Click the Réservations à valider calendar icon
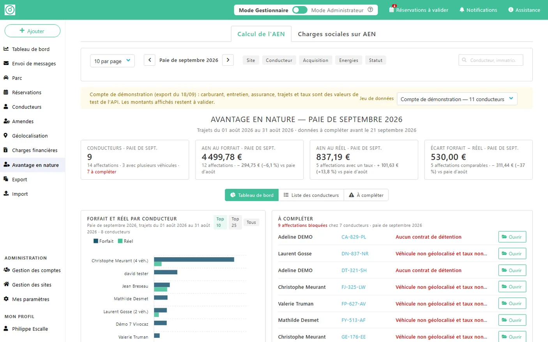The width and height of the screenshot is (548, 342). coord(392,10)
